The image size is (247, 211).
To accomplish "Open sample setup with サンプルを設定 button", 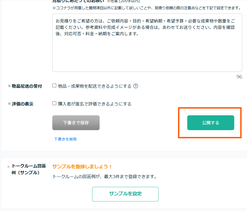I will (125, 194).
